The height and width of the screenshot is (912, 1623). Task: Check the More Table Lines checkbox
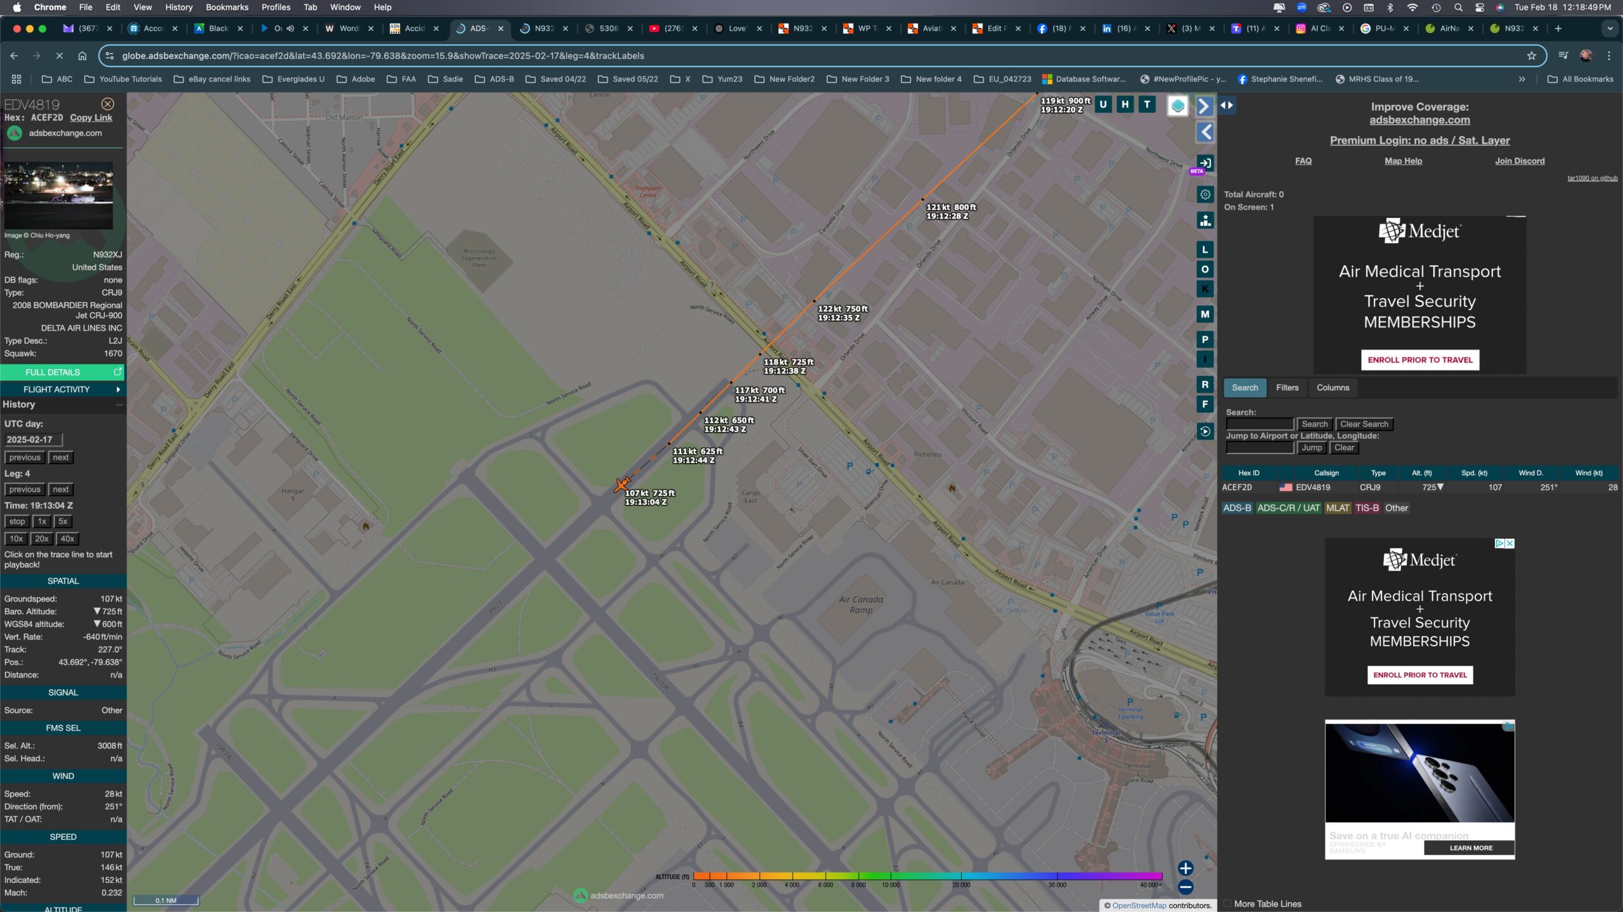click(1227, 904)
